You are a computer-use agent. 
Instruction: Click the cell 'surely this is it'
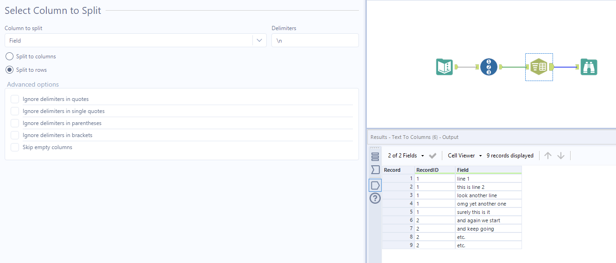click(489, 212)
